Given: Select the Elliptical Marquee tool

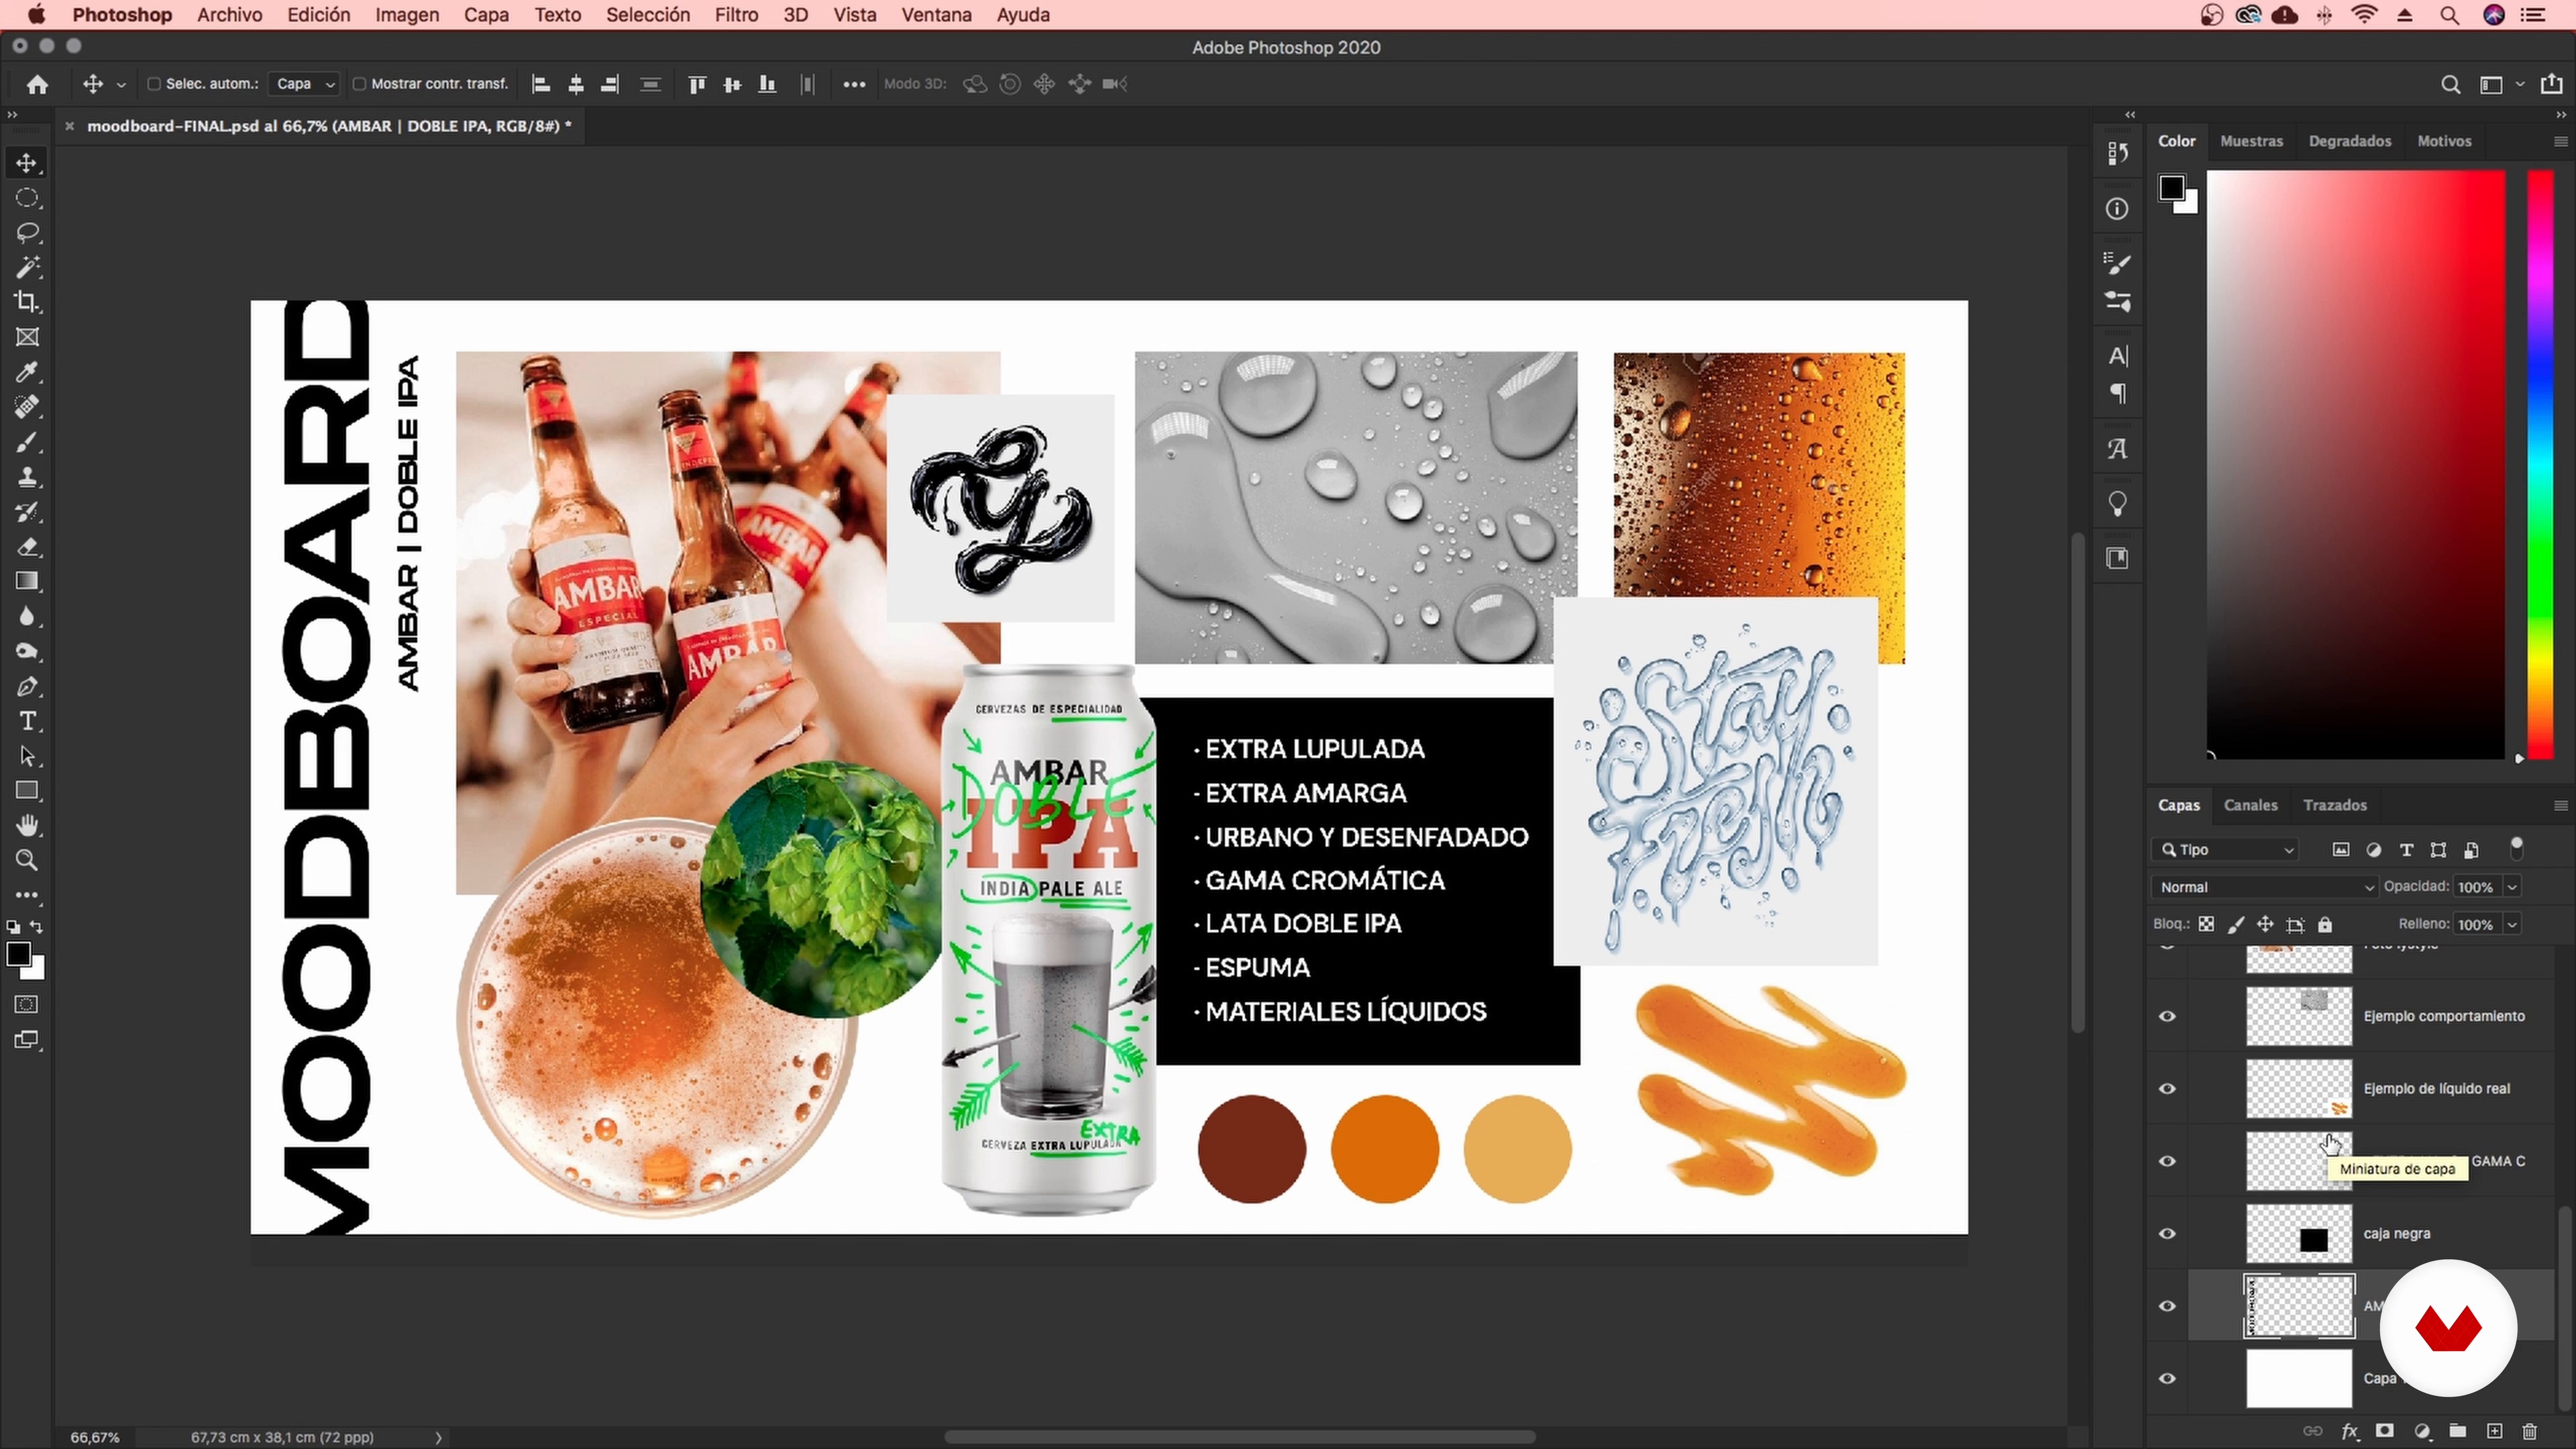Looking at the screenshot, I should coord(27,198).
